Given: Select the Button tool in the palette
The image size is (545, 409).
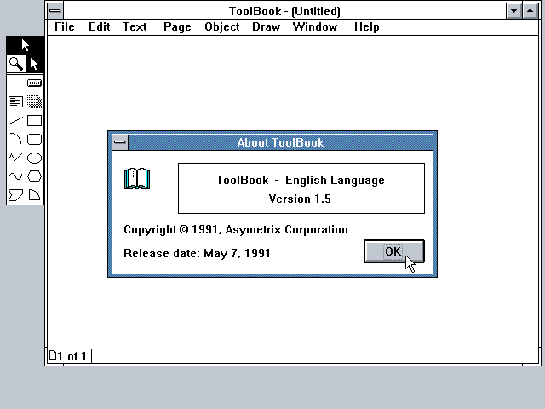Looking at the screenshot, I should (34, 83).
